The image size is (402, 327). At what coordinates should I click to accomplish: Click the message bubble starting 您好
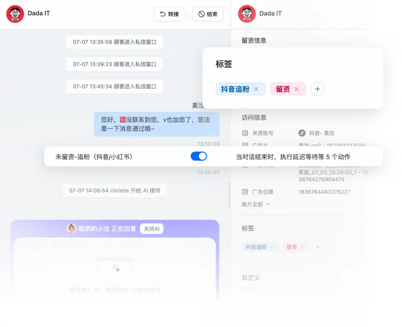[x=157, y=124]
